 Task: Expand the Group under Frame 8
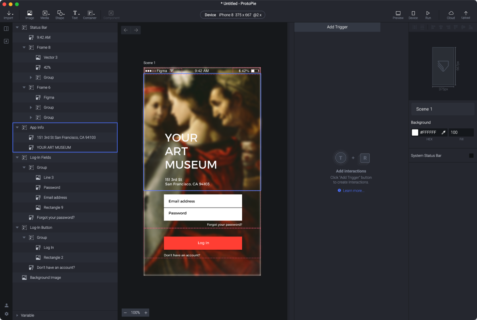pyautogui.click(x=31, y=78)
